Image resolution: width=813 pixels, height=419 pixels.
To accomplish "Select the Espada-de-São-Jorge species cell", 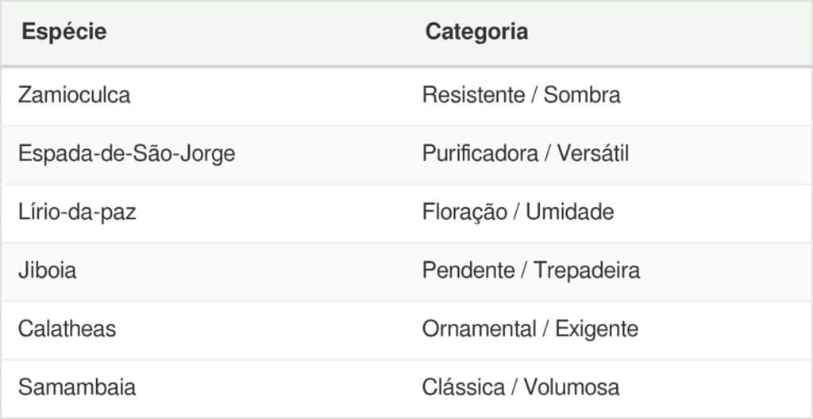I will pos(126,153).
